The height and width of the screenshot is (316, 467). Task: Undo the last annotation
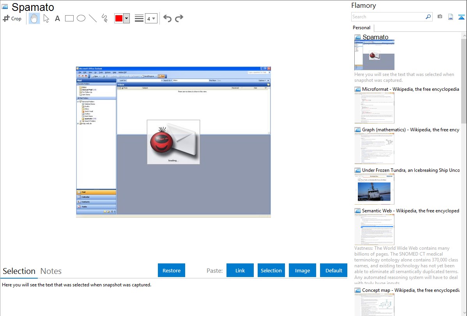167,18
